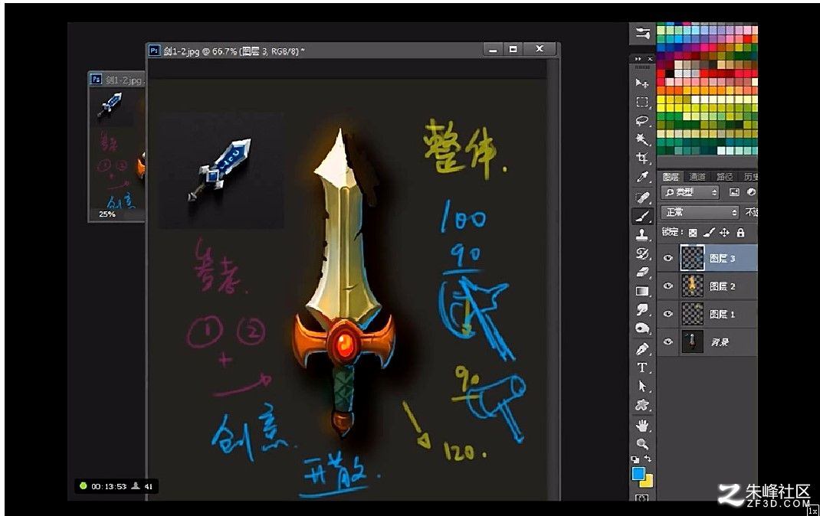The height and width of the screenshot is (516, 820).
Task: Click the layer name 图层 3
Action: click(722, 259)
